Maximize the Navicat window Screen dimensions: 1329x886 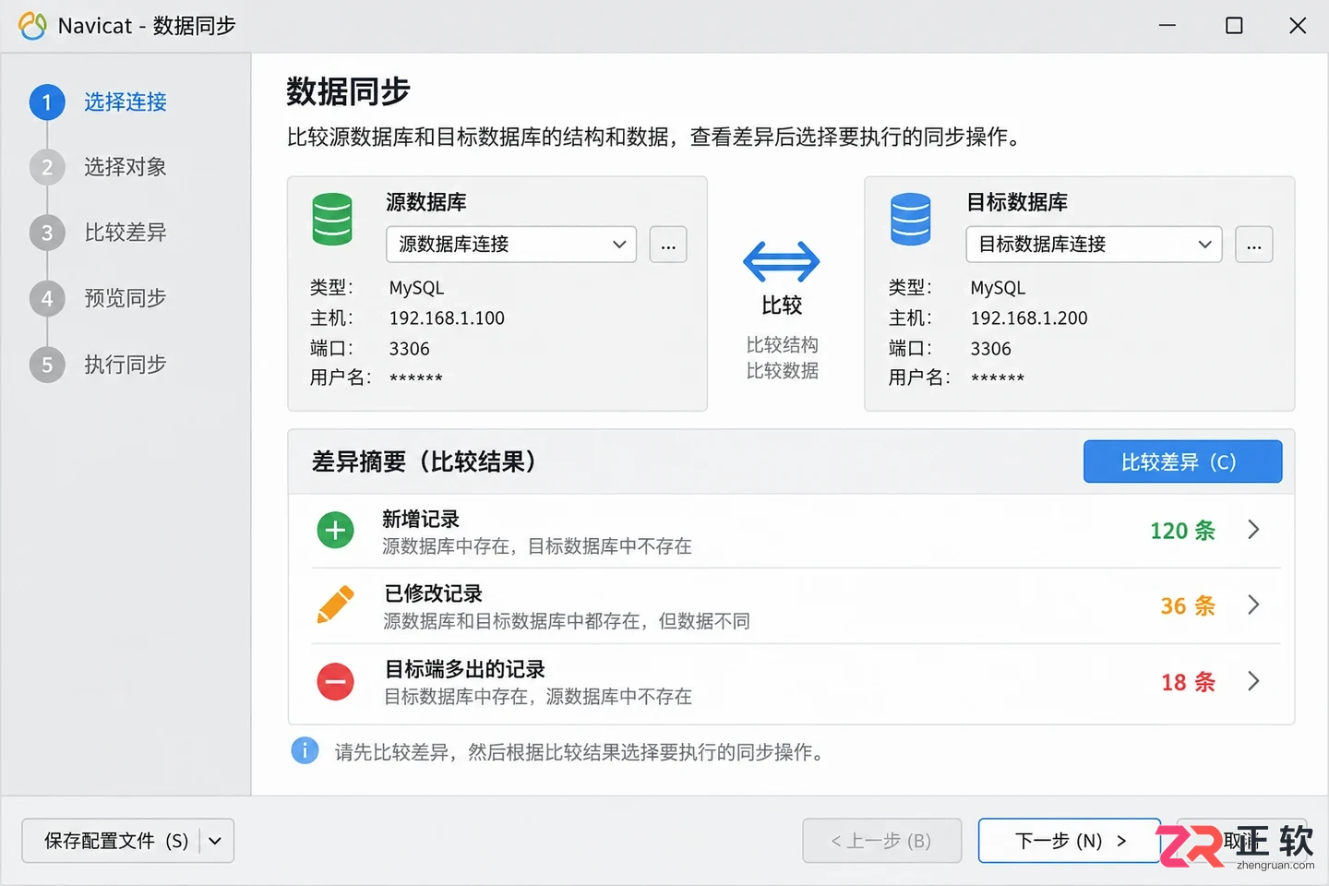tap(1234, 26)
